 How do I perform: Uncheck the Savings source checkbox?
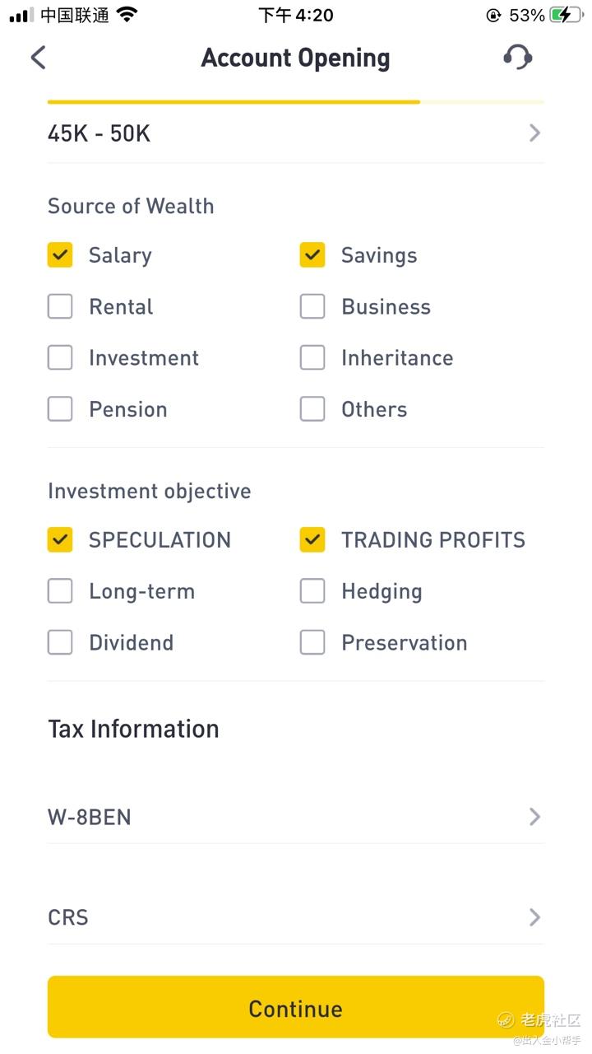tap(312, 255)
